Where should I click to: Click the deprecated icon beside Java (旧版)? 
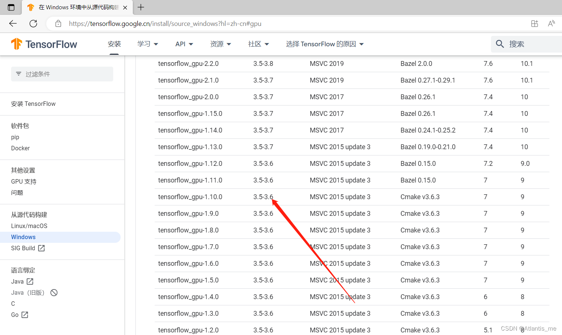click(54, 292)
